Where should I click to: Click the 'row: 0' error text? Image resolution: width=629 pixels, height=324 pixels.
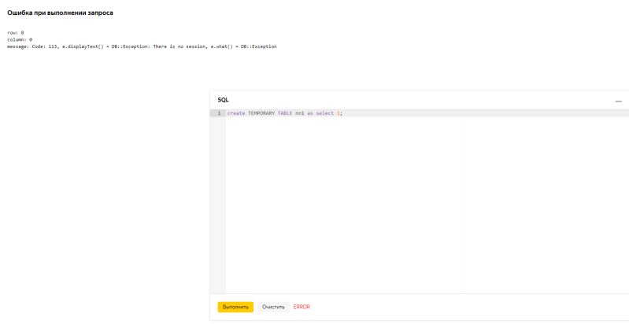click(x=16, y=32)
